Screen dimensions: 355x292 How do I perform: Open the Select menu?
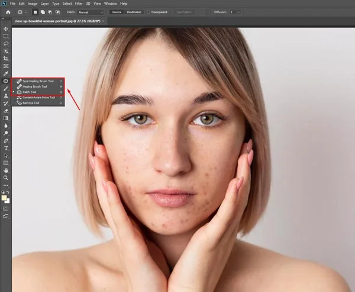[x=67, y=4]
